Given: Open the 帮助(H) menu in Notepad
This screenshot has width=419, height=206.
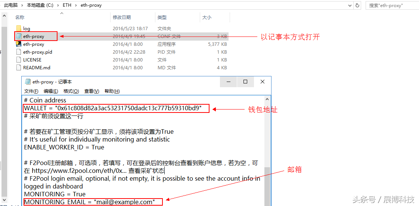Looking at the screenshot, I should pyautogui.click(x=112, y=91).
